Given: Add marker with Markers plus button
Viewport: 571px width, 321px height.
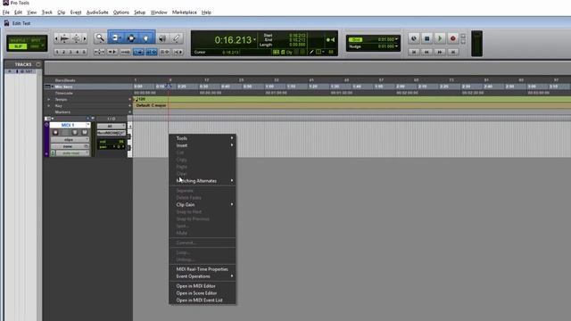Looking at the screenshot, I should click(x=130, y=112).
